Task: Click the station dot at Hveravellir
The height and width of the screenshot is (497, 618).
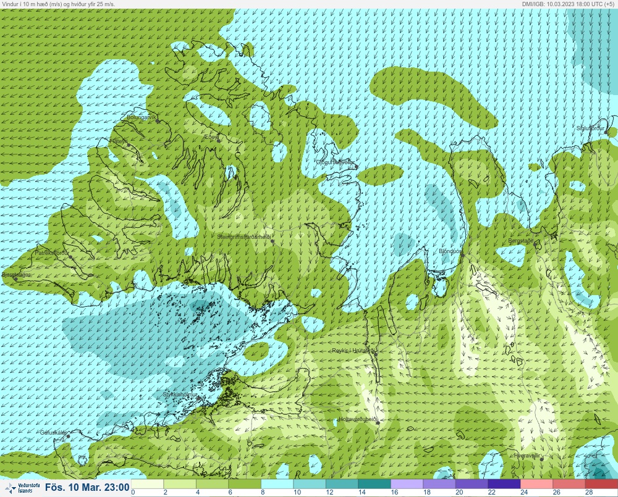Action: coord(542,459)
